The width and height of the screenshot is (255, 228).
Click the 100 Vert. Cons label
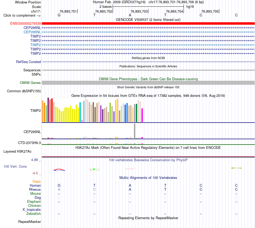[15, 166]
